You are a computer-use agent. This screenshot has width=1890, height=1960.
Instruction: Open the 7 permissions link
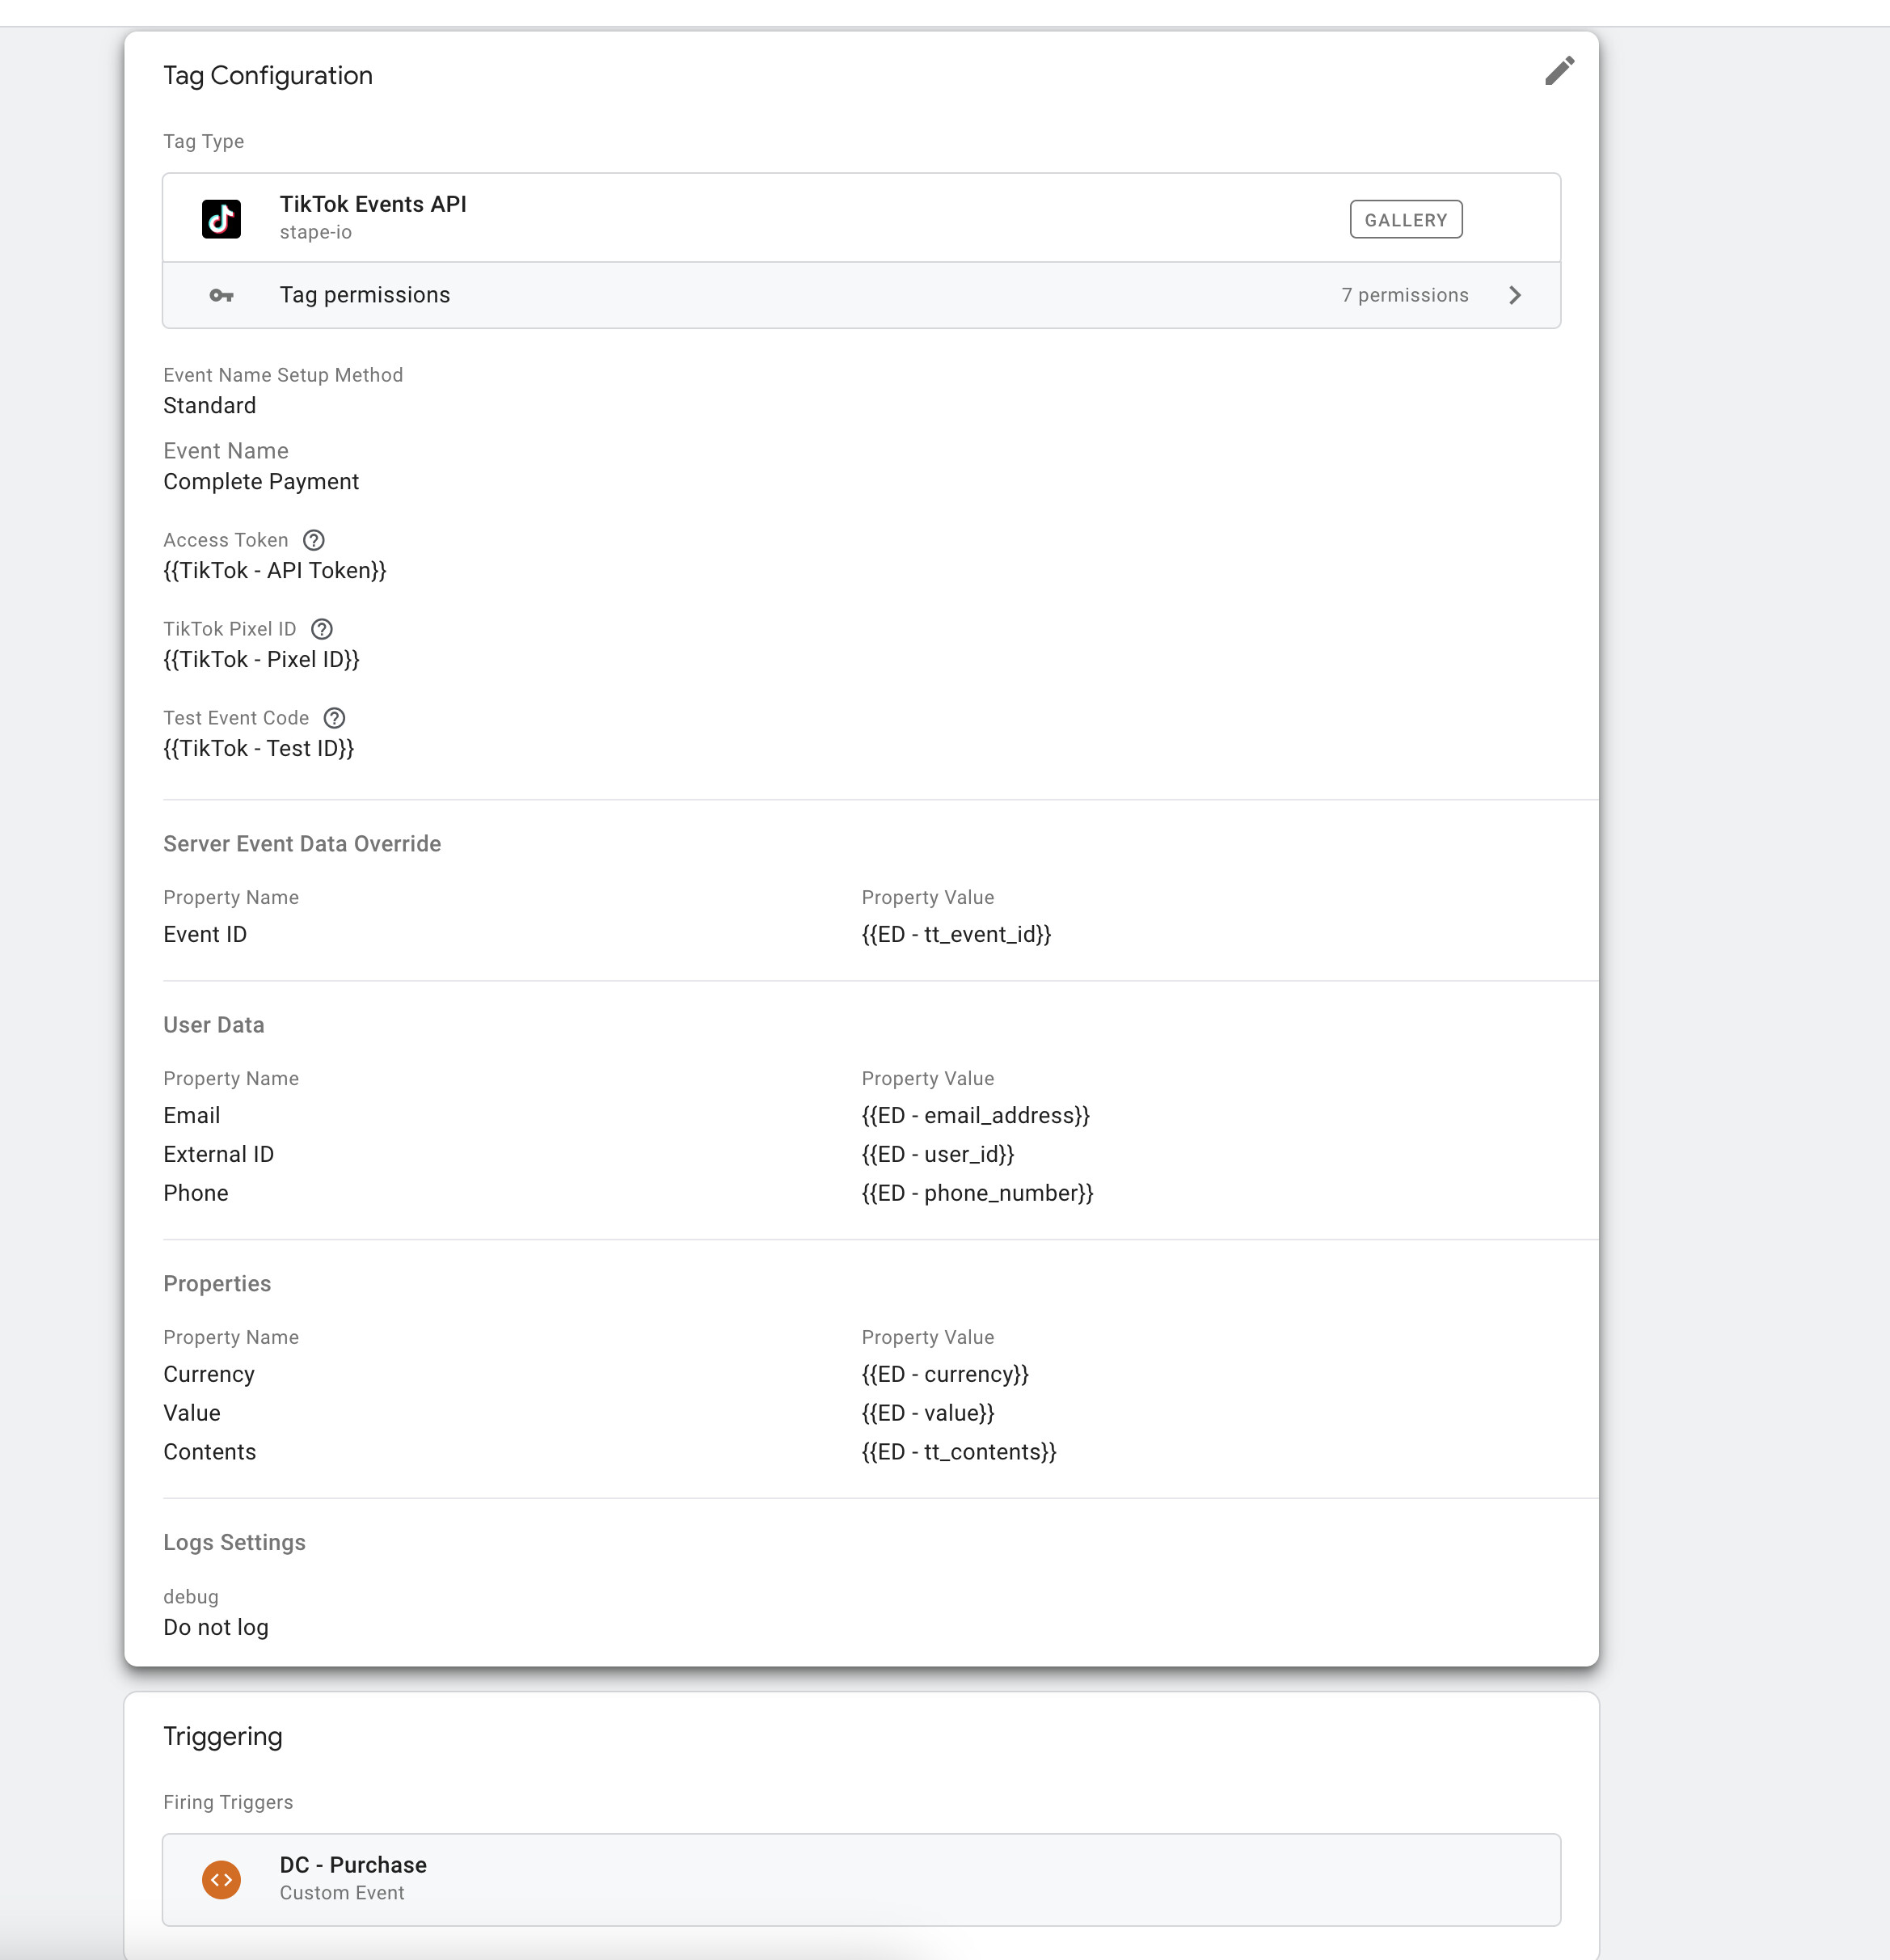(1404, 295)
